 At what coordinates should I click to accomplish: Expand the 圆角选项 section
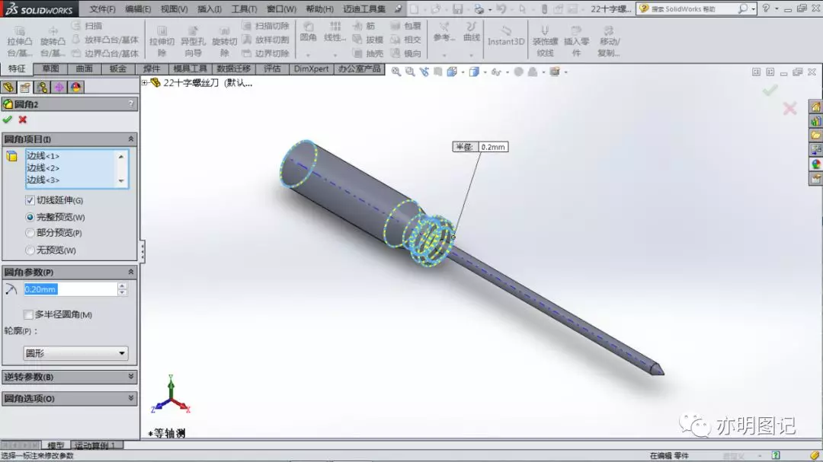[69, 399]
